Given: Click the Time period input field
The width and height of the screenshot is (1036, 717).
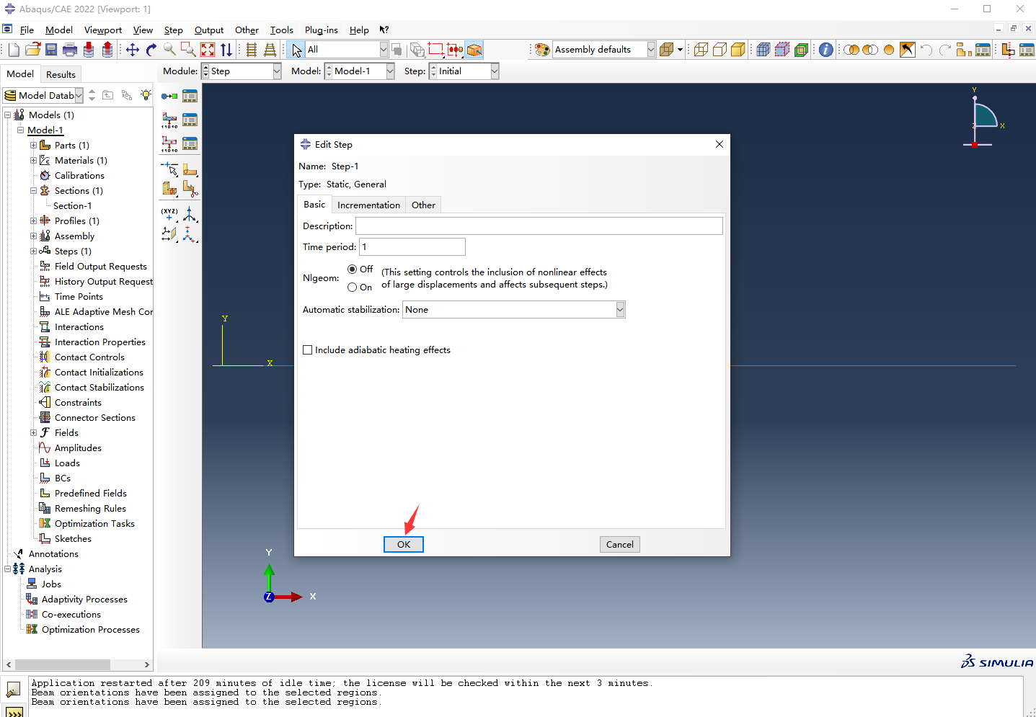Looking at the screenshot, I should coord(412,247).
